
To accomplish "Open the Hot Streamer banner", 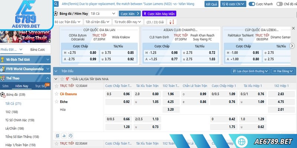I will click(25, 36).
